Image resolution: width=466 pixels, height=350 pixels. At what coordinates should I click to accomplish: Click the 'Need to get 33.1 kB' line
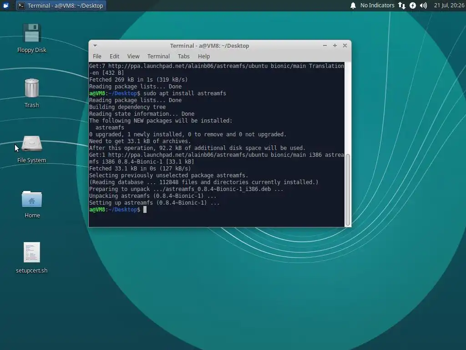(140, 141)
